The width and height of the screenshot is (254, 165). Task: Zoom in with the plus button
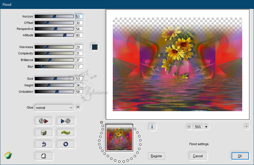pyautogui.click(x=206, y=127)
